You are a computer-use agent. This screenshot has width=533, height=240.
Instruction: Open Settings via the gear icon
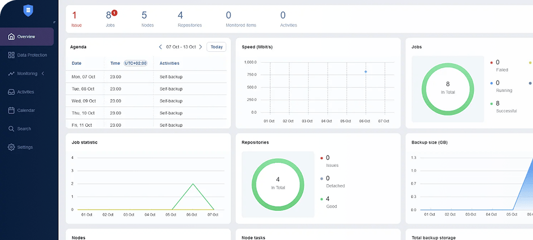[x=11, y=147]
